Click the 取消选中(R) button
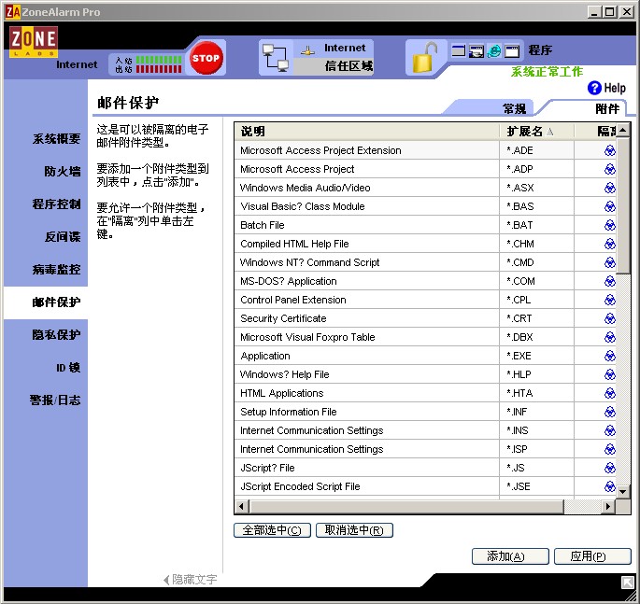The image size is (640, 604). click(x=354, y=530)
